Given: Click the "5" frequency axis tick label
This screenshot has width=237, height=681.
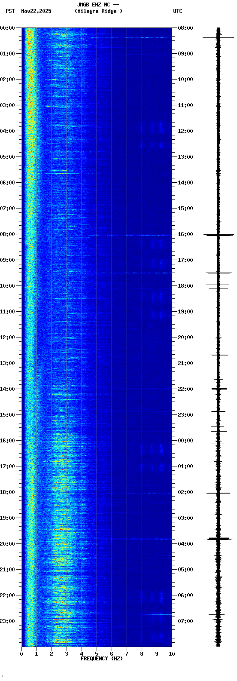Looking at the screenshot, I should click(x=97, y=654).
